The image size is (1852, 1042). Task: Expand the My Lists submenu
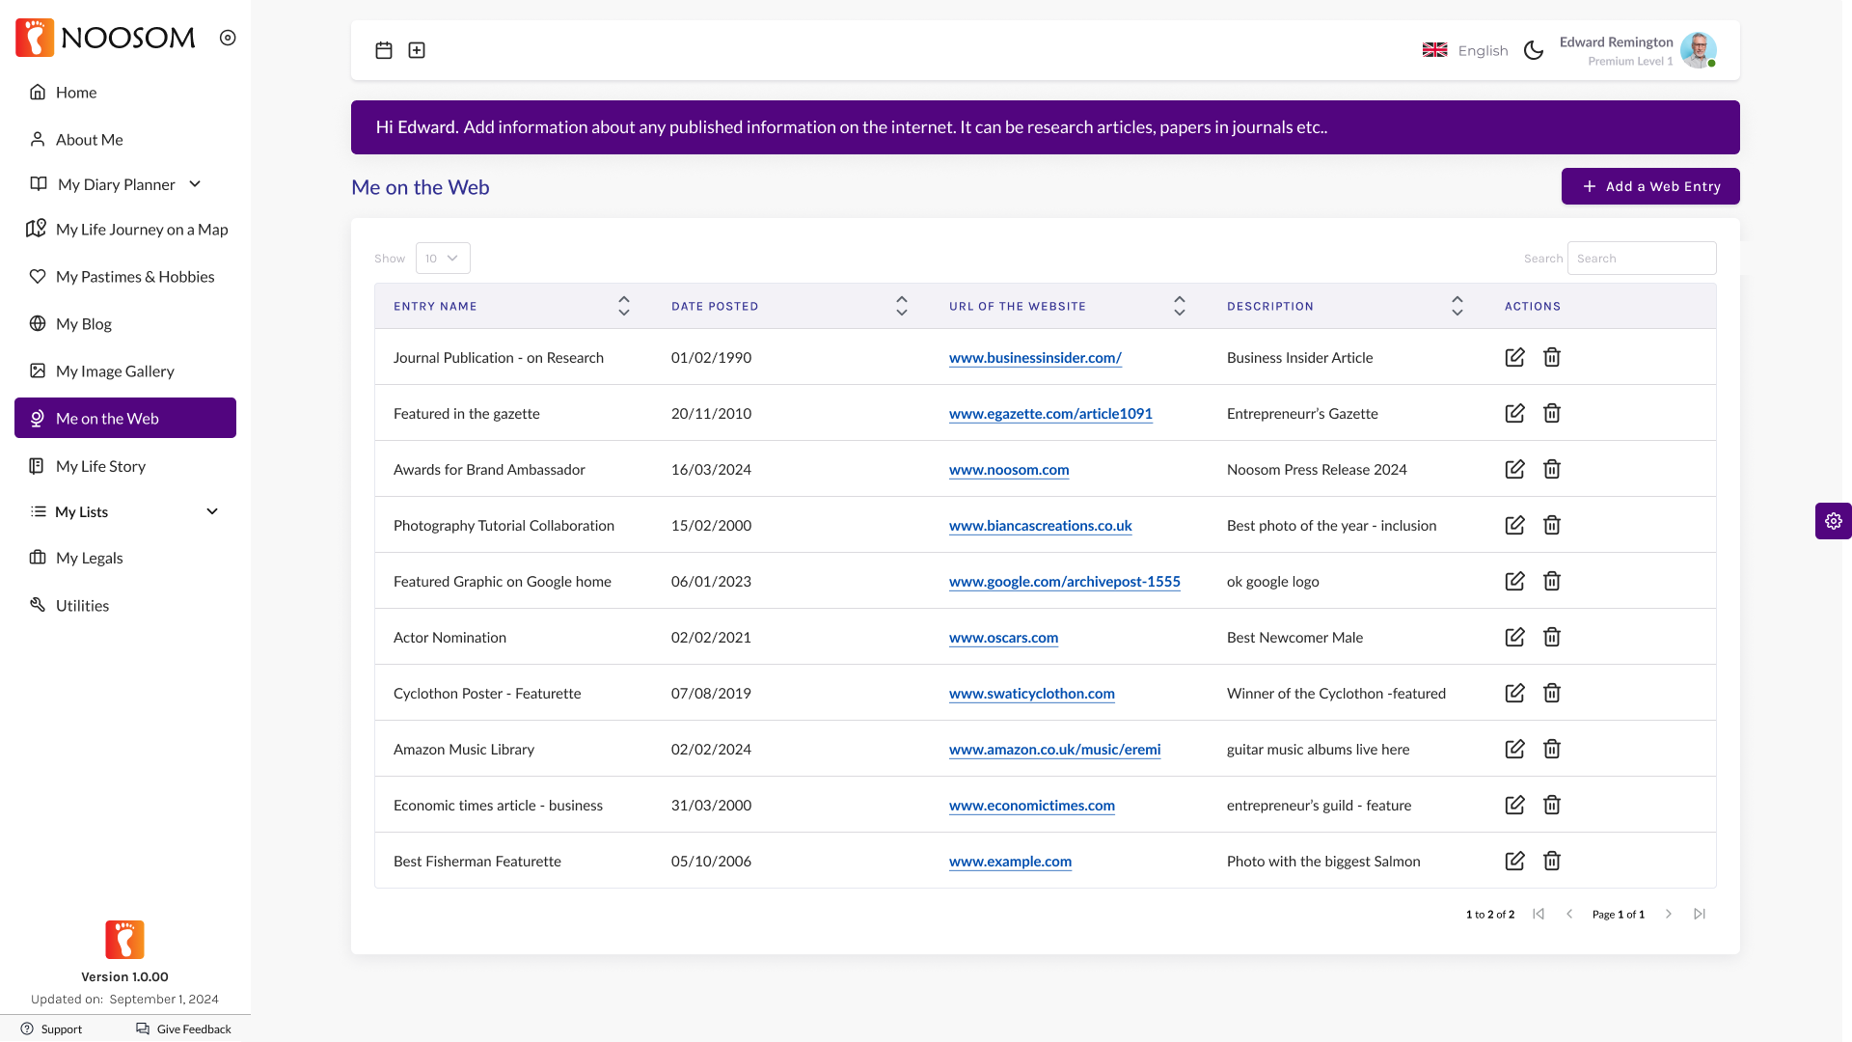click(x=212, y=511)
